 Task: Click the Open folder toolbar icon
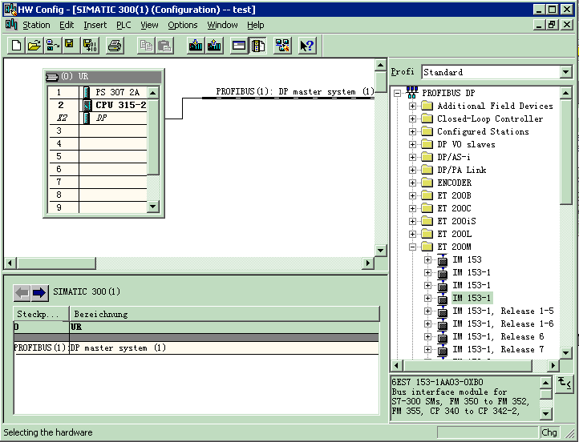point(34,46)
